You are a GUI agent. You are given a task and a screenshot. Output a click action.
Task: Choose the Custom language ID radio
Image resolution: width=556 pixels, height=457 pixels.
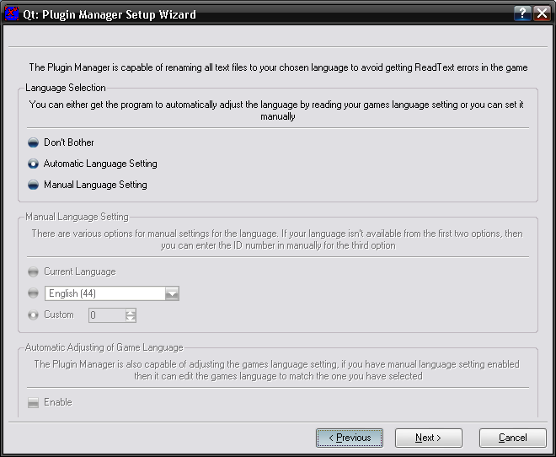click(x=34, y=315)
